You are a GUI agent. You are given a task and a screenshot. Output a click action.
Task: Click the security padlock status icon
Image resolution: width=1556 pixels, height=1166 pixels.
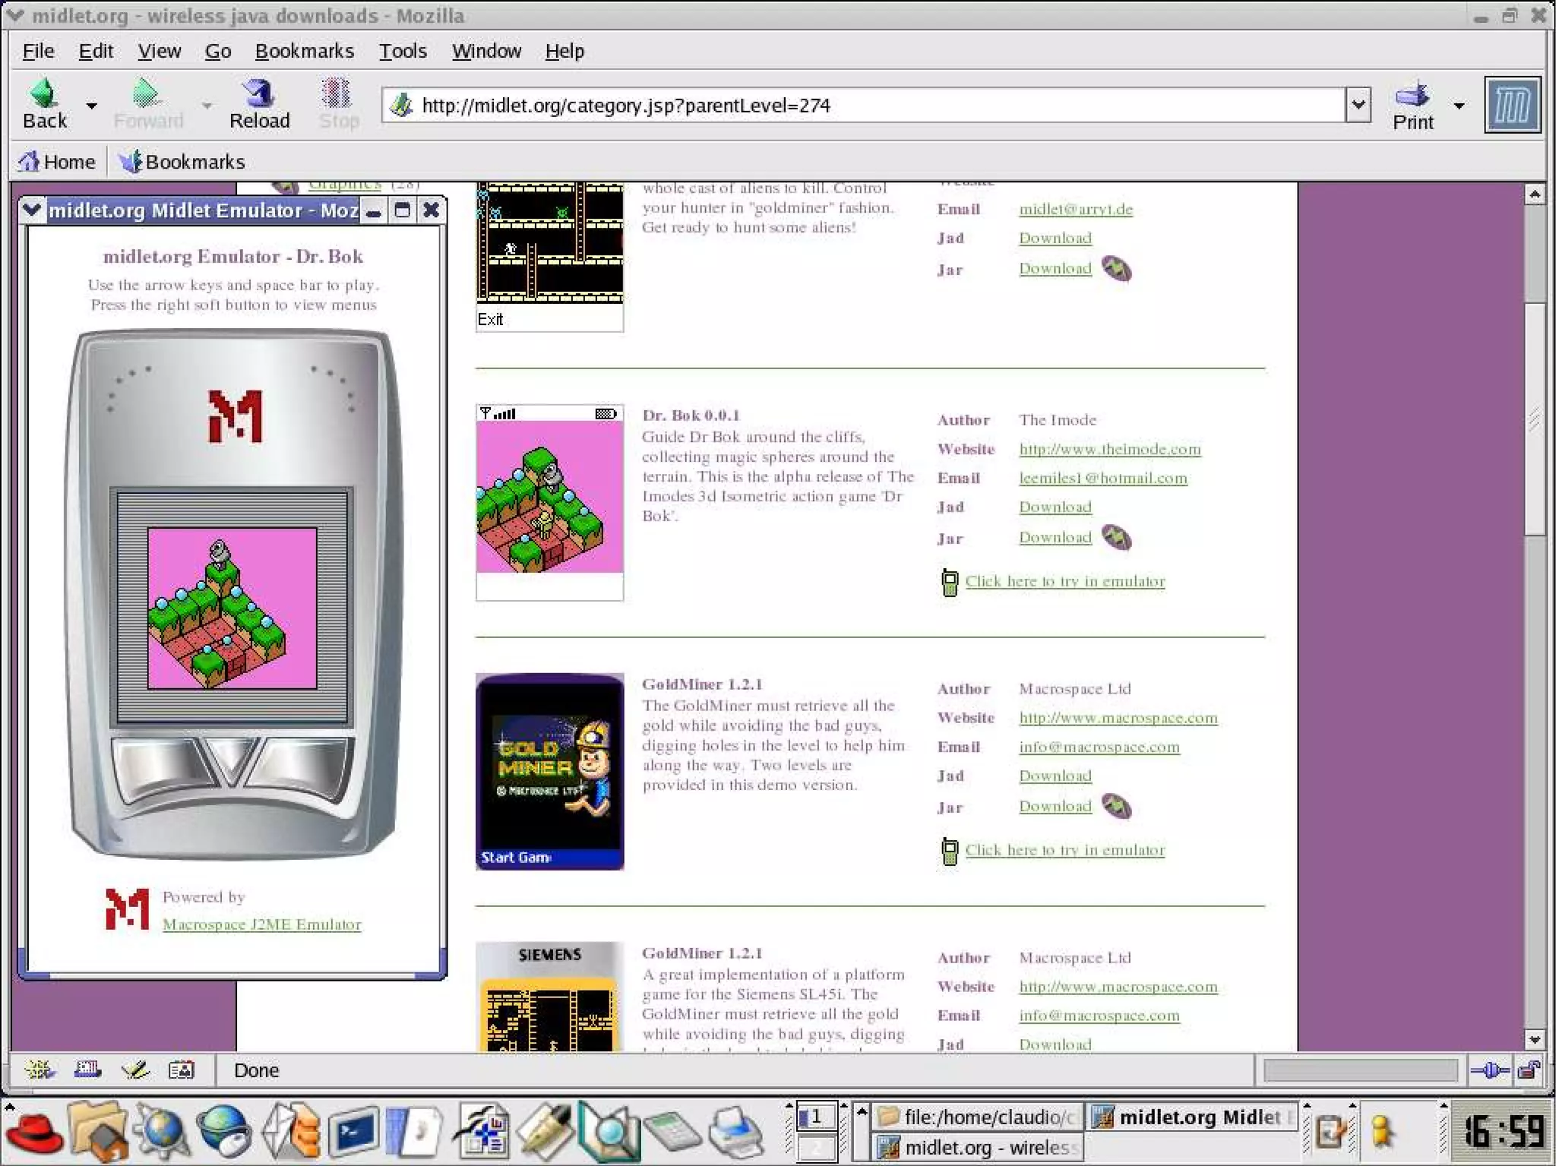click(x=1529, y=1071)
